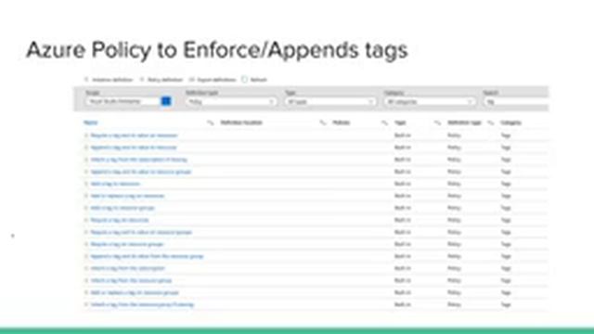The image size is (594, 334).
Task: Open 'Require a tag on resources' policy
Action: 120,220
